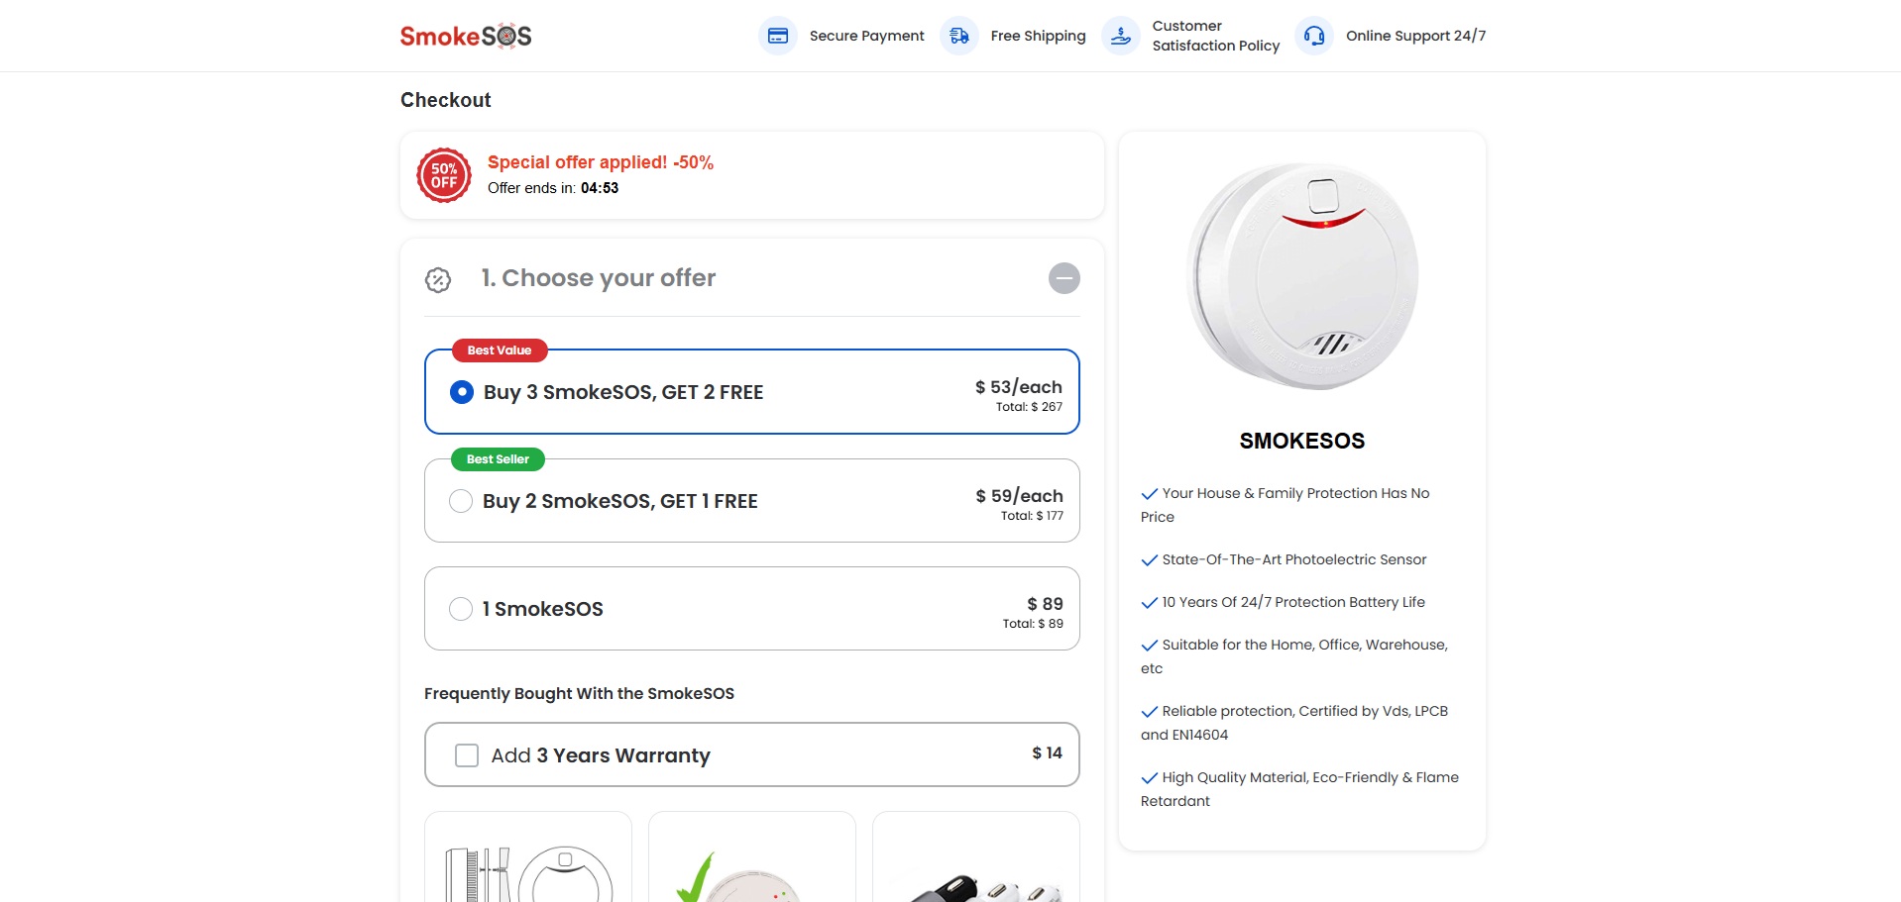Select Buy 3 SmokeSOS, GET 2 FREE
The height and width of the screenshot is (902, 1901).
coord(462,392)
